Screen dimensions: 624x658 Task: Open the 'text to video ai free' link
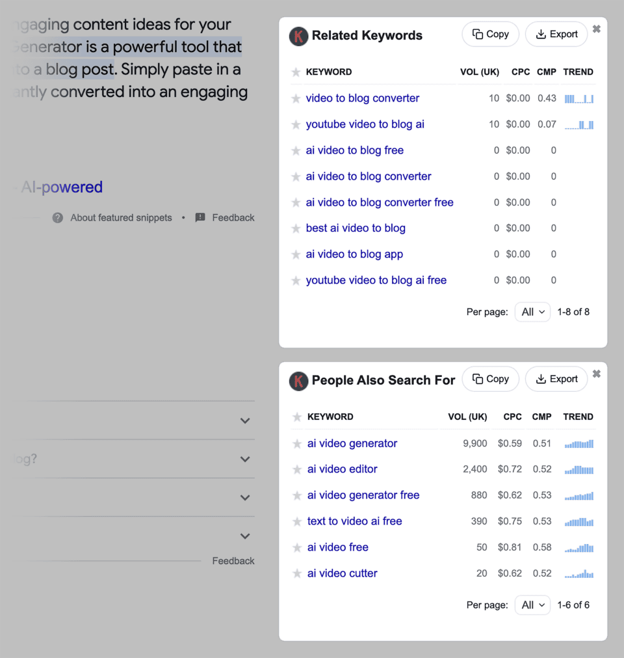coord(354,521)
